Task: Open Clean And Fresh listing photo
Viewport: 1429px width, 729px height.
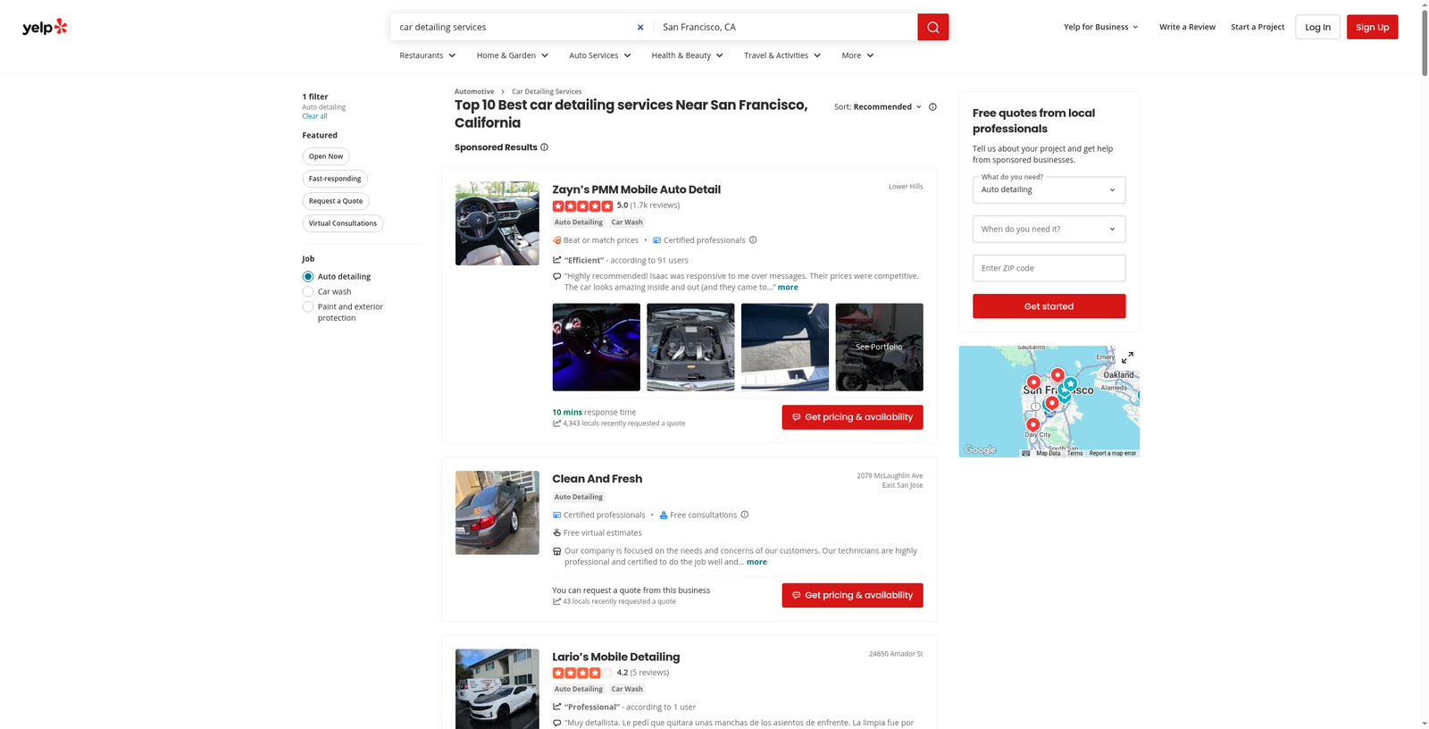Action: tap(497, 513)
